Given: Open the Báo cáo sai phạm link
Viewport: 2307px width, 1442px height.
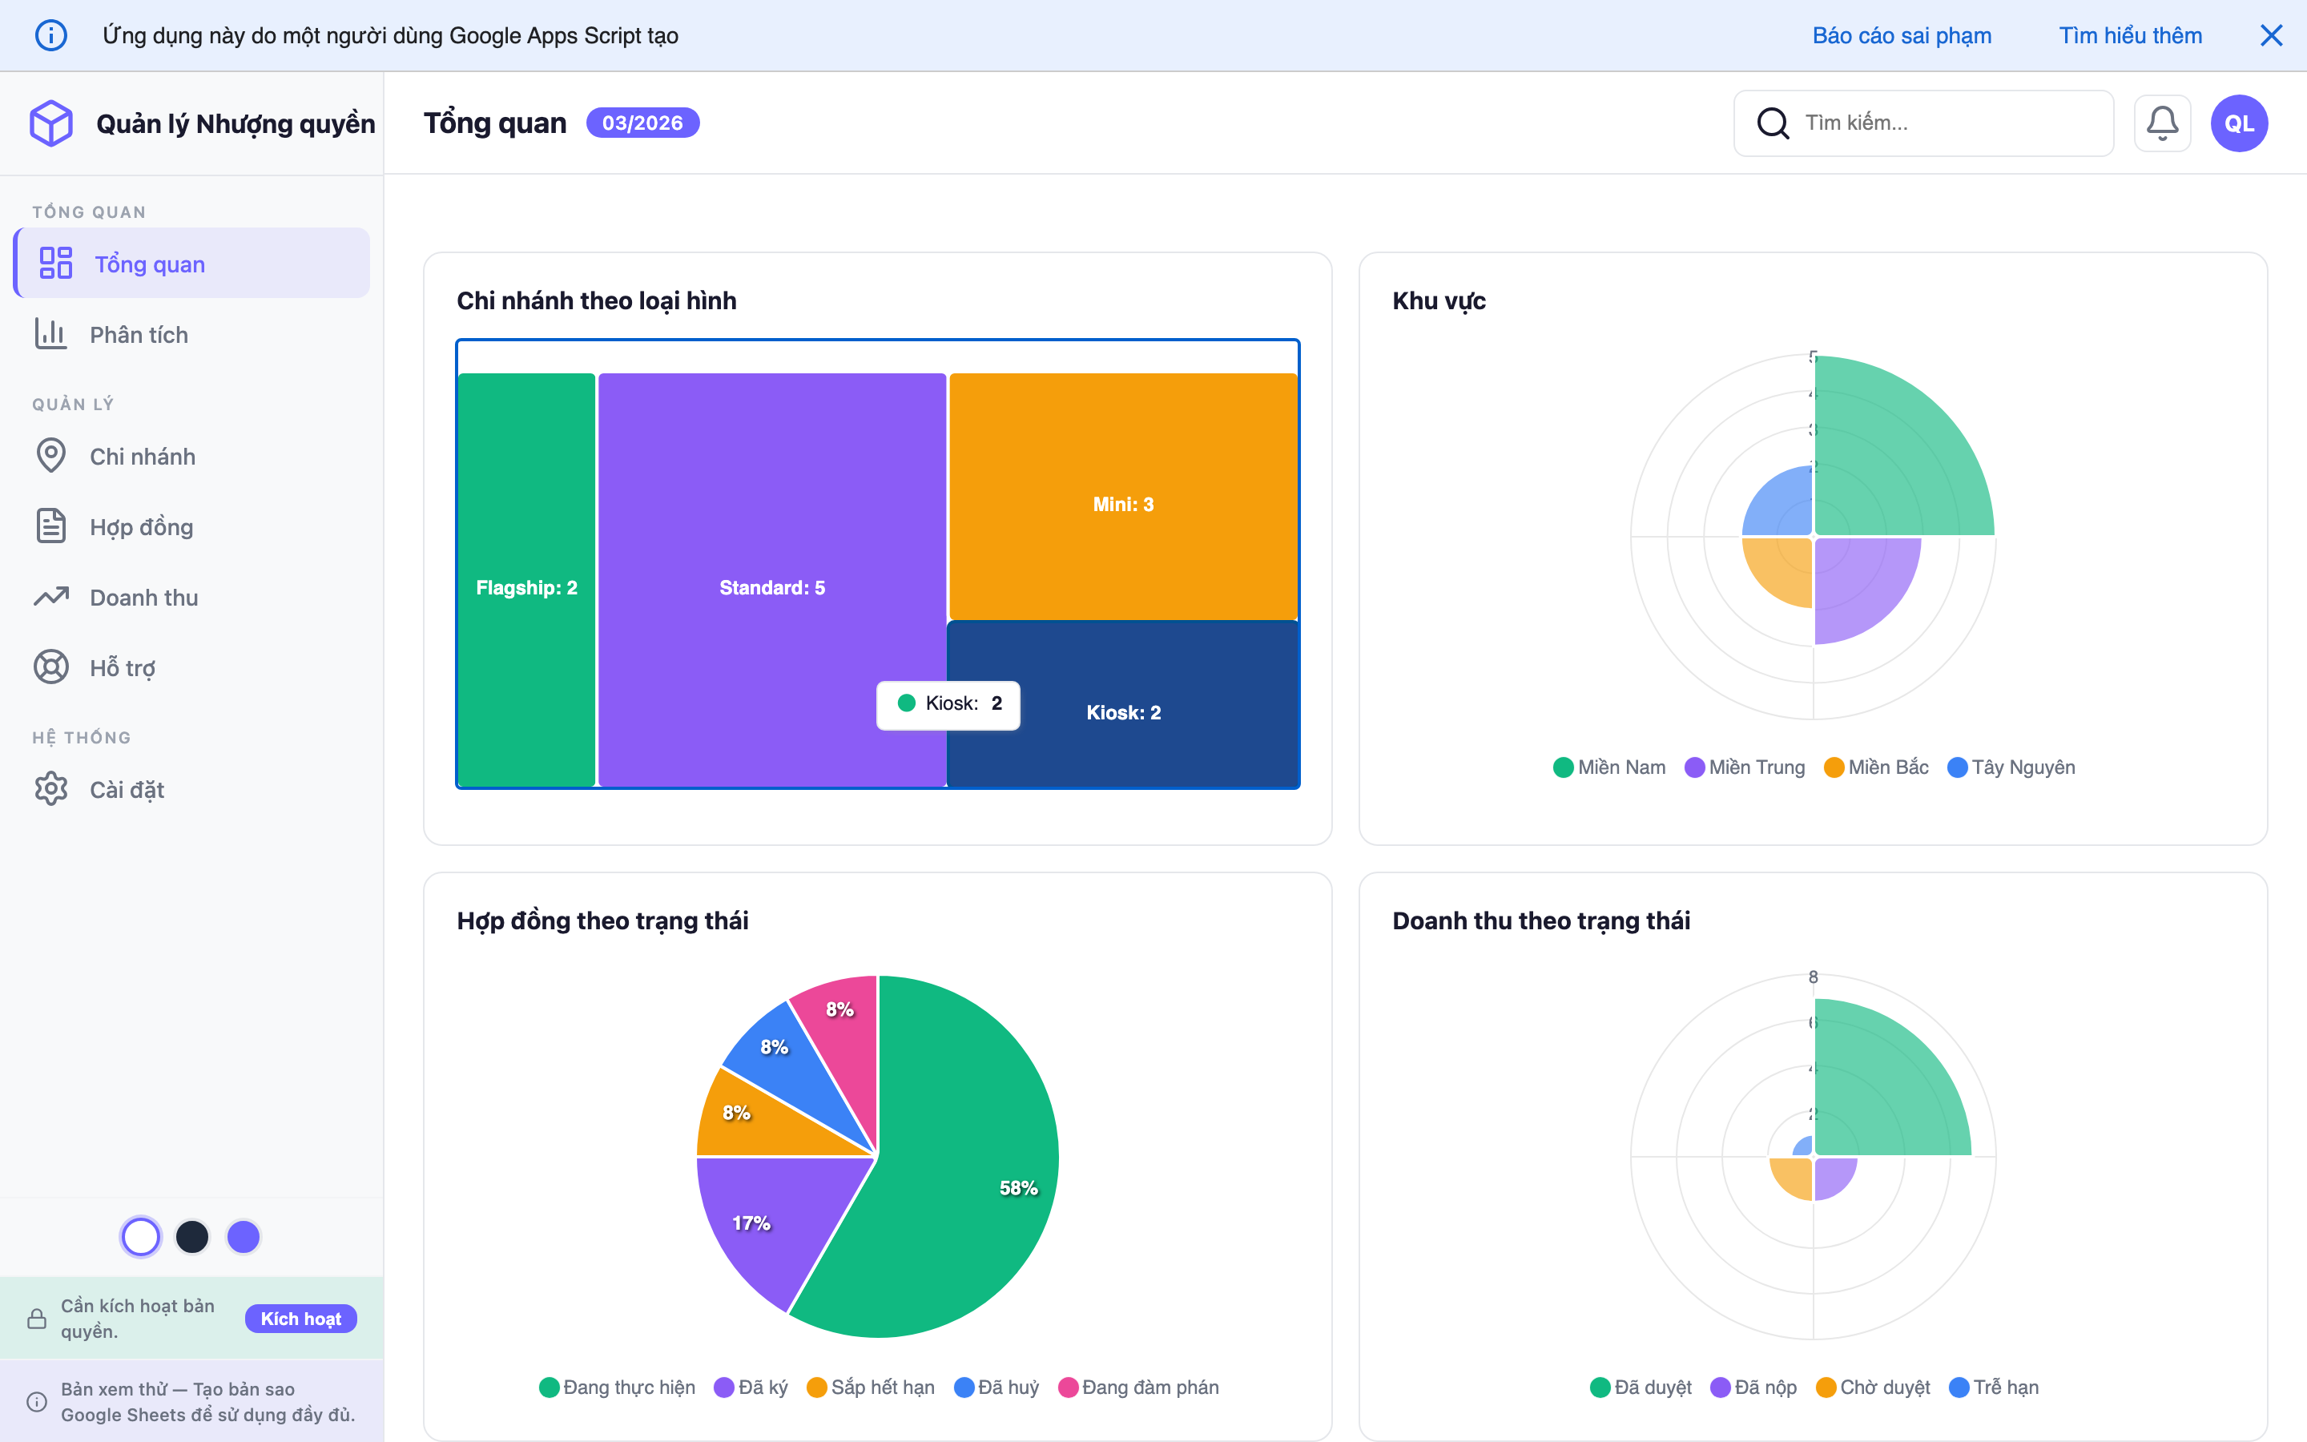Looking at the screenshot, I should coord(1901,35).
